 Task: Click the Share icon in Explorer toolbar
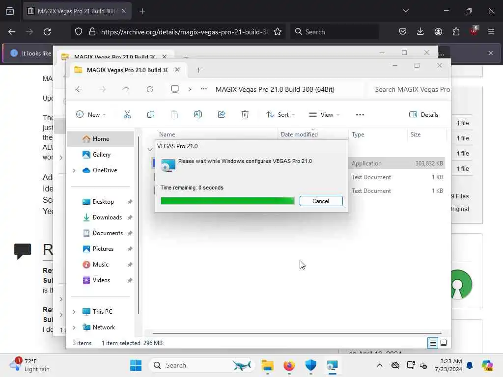click(x=222, y=114)
